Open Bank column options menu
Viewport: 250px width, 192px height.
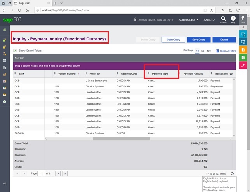[15, 73]
